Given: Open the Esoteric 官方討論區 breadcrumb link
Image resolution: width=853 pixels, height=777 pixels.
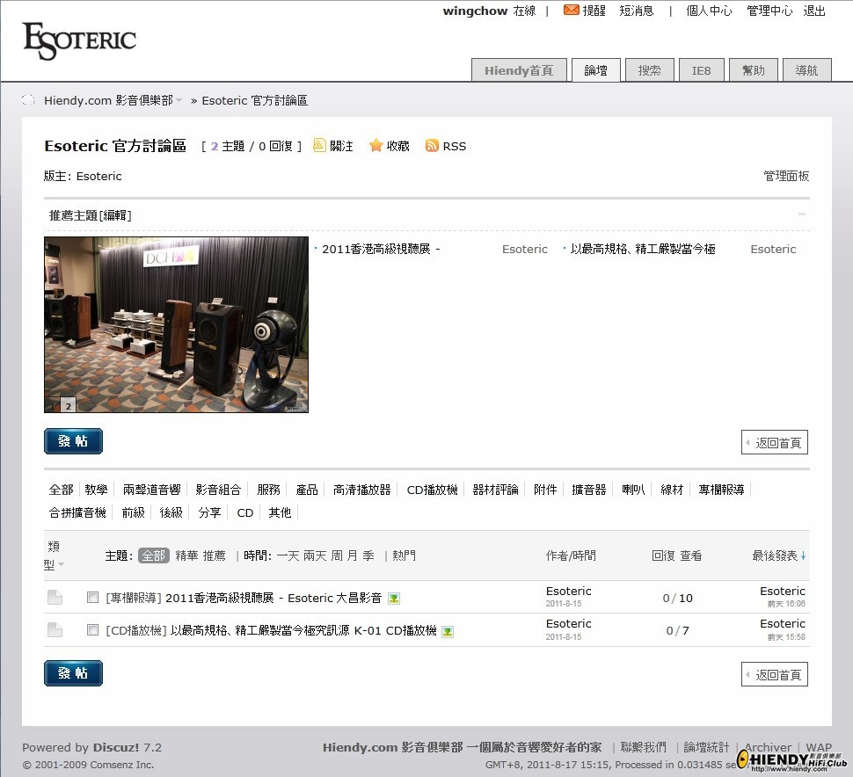Looking at the screenshot, I should (x=255, y=100).
